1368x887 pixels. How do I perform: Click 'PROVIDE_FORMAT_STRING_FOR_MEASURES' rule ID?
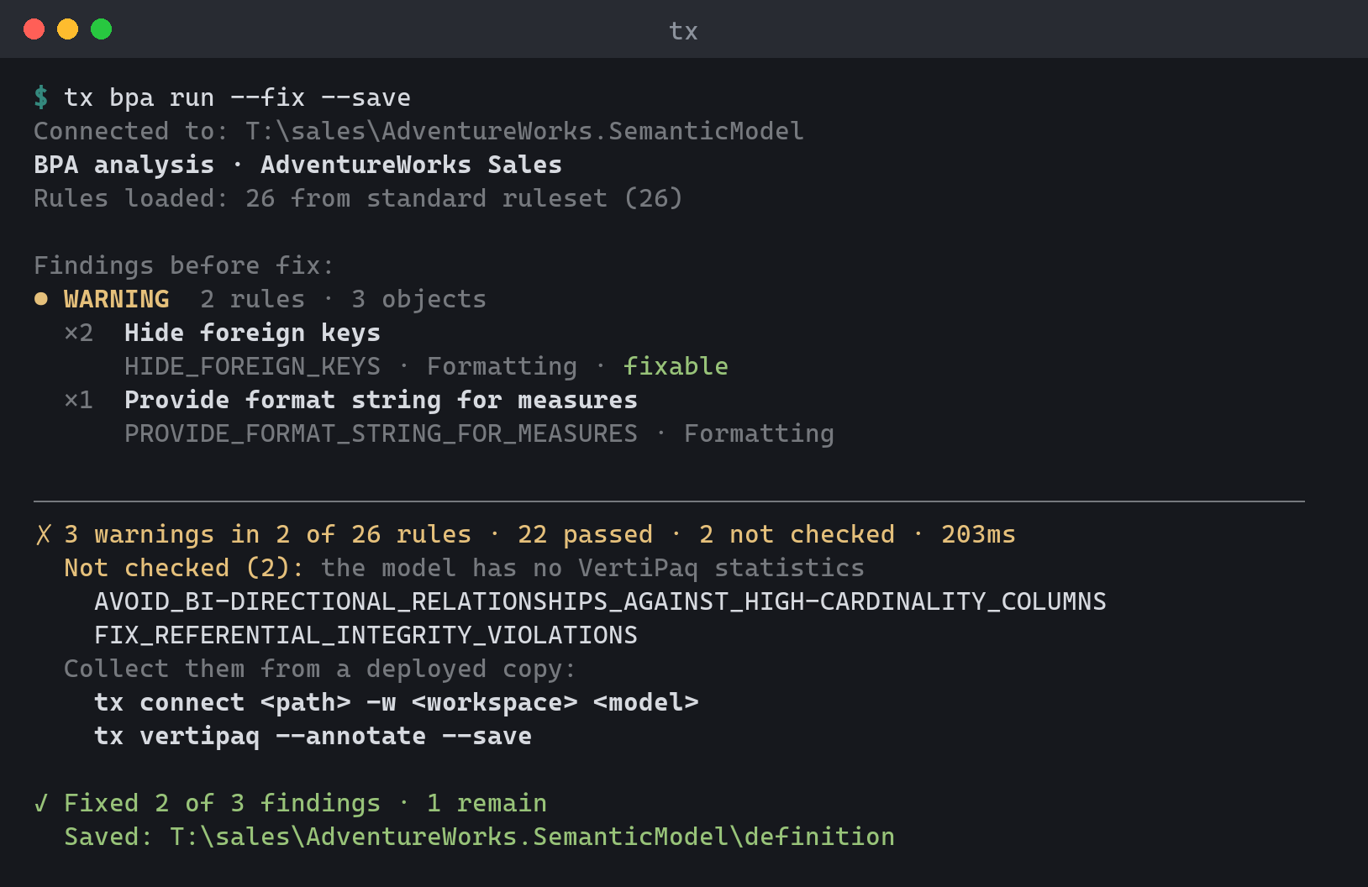pyautogui.click(x=381, y=433)
